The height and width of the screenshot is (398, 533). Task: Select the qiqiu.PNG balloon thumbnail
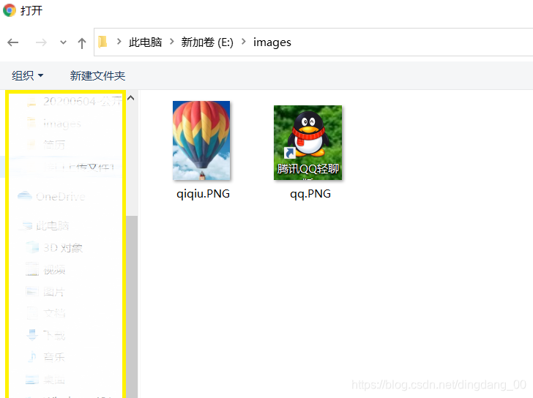click(201, 140)
